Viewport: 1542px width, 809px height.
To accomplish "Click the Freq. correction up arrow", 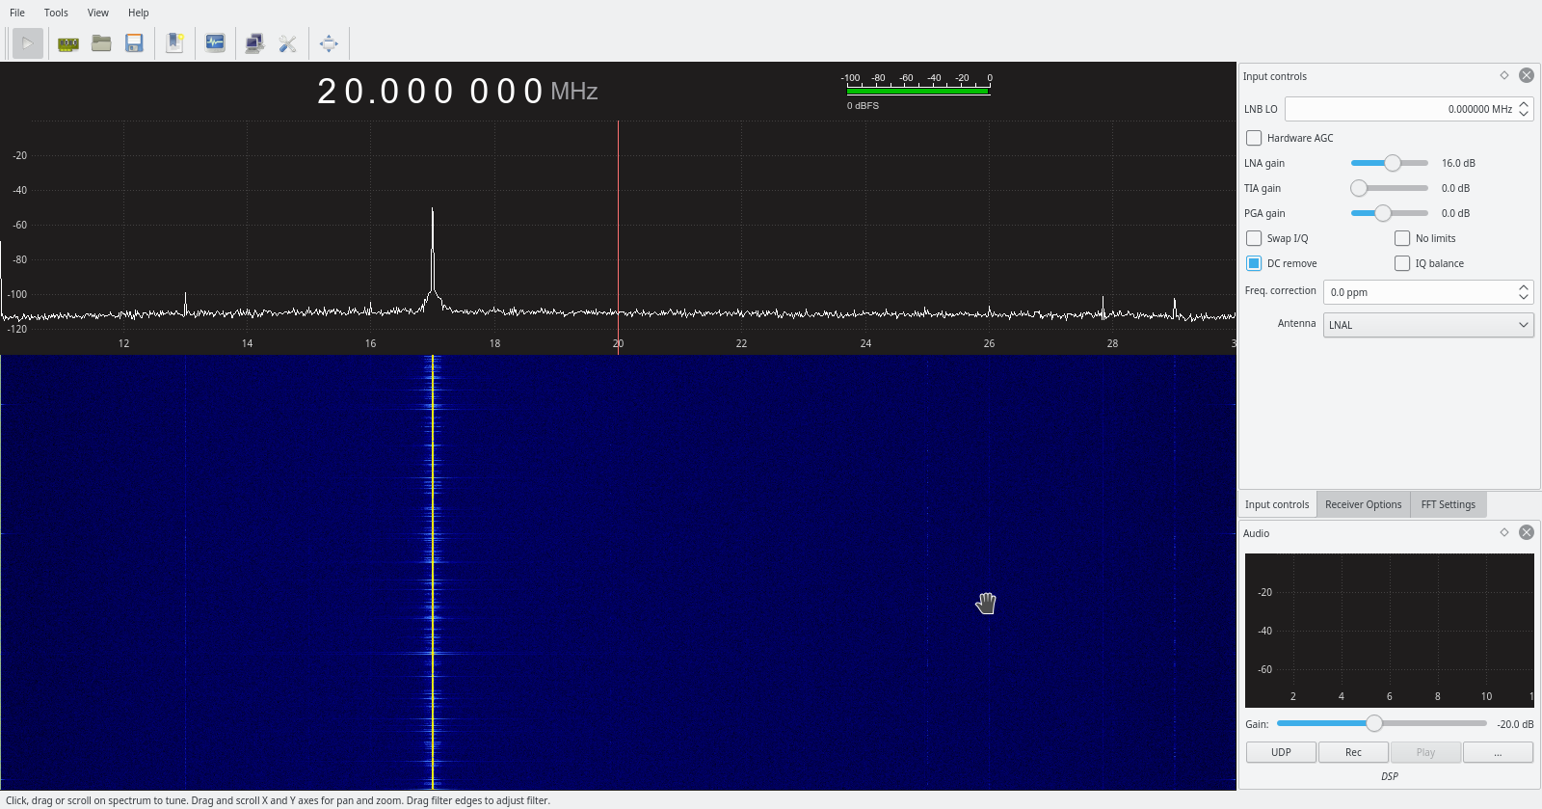I will (1524, 287).
